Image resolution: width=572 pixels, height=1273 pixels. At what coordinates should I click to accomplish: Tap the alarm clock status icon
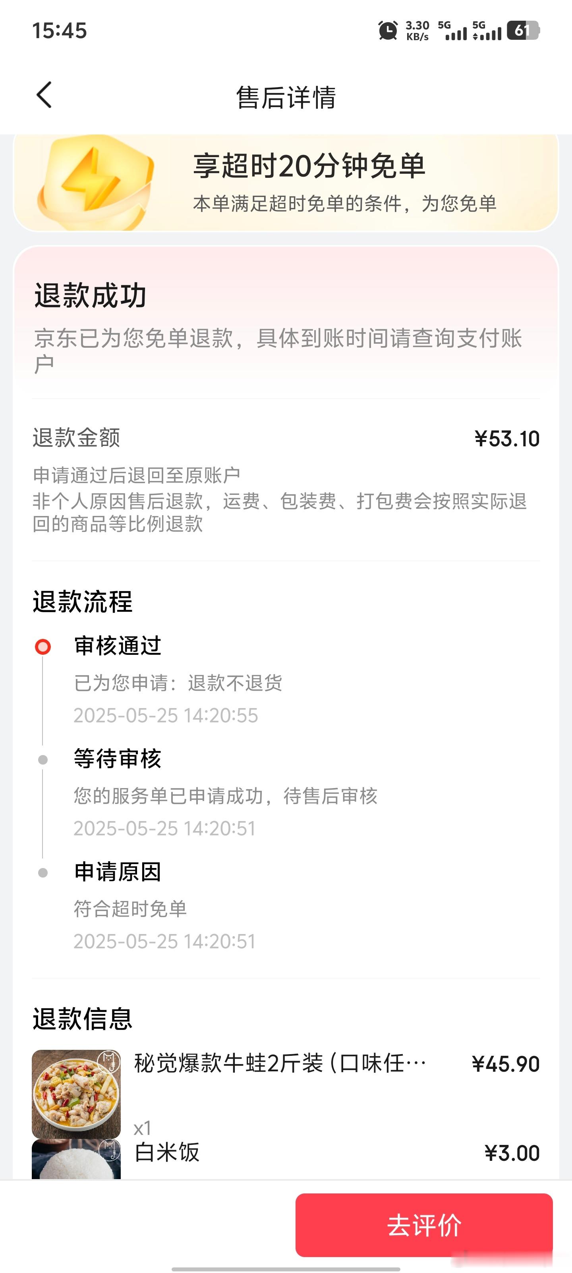tap(388, 31)
